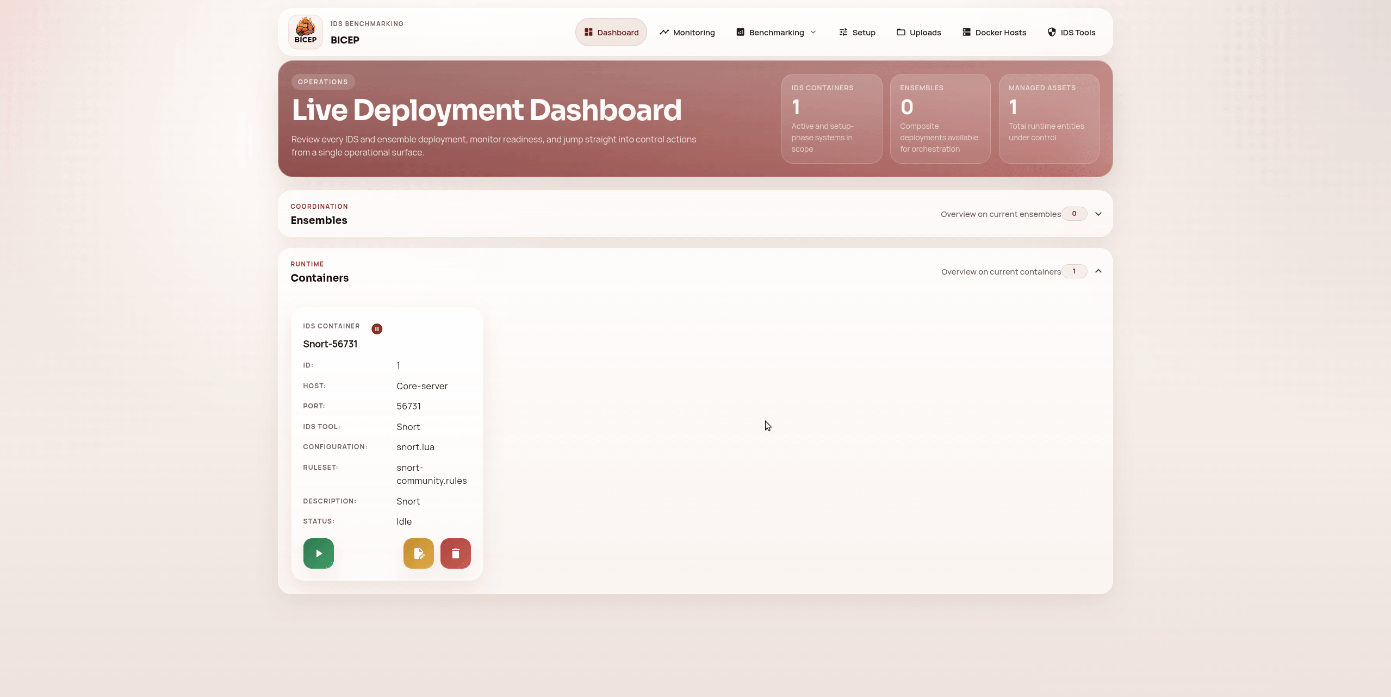Navigate to Uploads

tap(918, 32)
